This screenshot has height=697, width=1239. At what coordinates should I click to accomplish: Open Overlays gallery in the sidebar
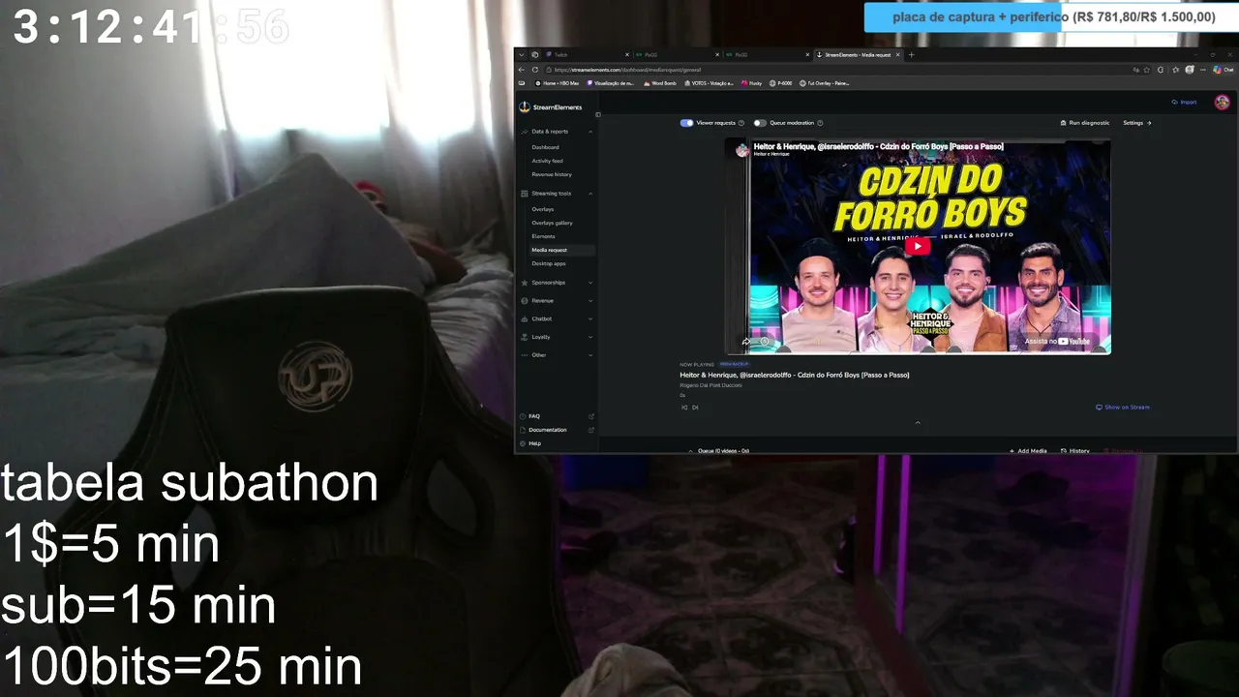click(552, 223)
